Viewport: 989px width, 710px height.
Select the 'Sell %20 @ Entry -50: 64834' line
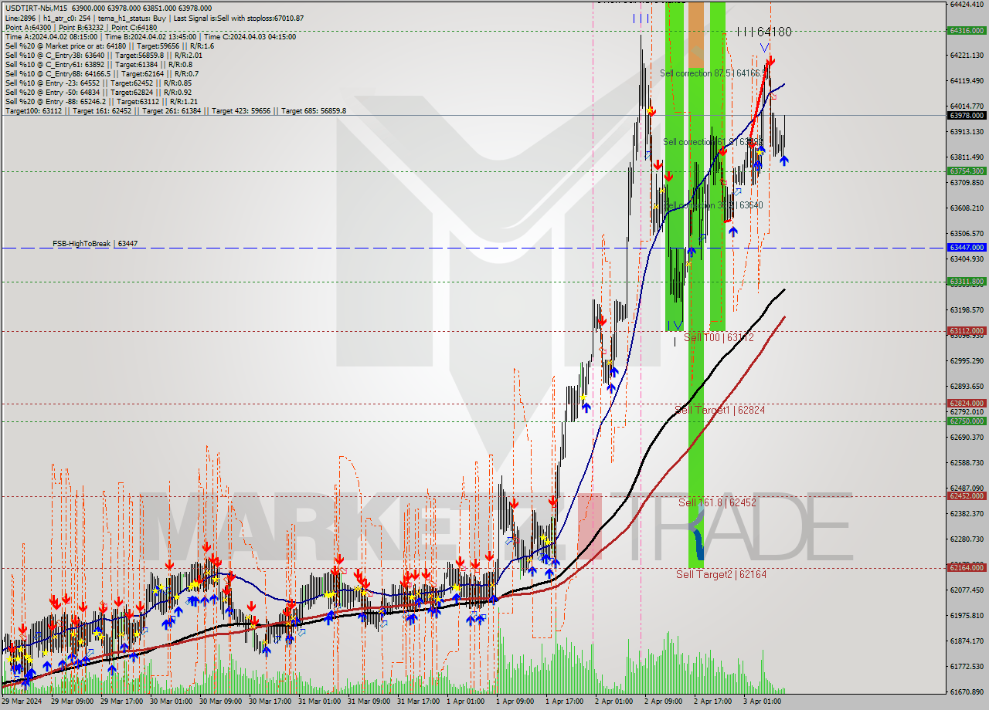pyautogui.click(x=98, y=92)
